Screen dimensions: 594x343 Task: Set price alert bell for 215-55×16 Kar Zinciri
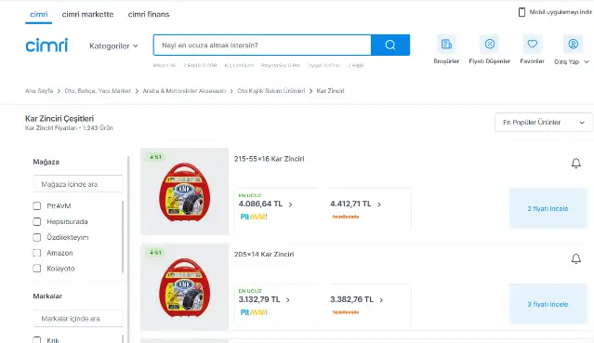(x=575, y=163)
